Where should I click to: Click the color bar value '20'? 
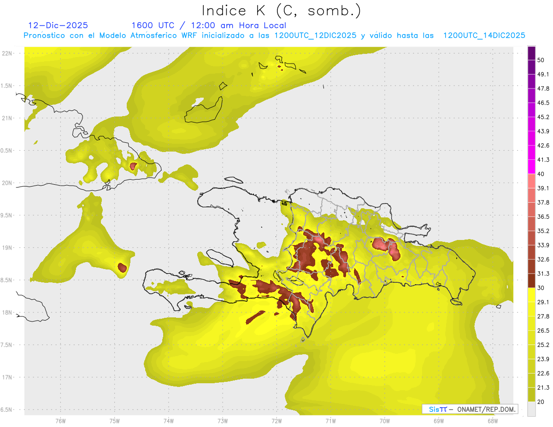[541, 402]
